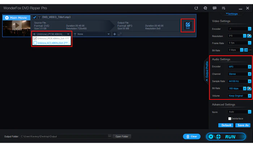Screen dimensions: 253x147
Task: Click the Clear button
Action: point(192,137)
